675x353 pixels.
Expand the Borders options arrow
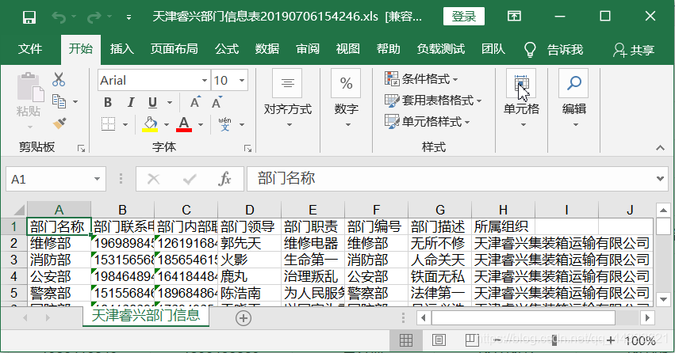pos(125,124)
